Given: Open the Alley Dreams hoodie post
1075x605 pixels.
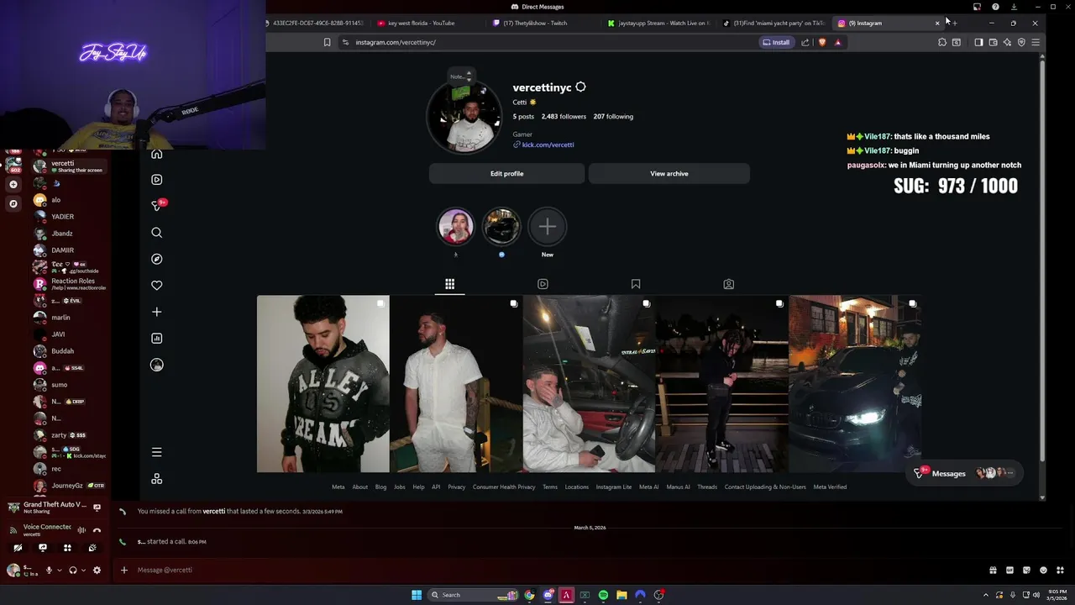Looking at the screenshot, I should click(x=323, y=384).
